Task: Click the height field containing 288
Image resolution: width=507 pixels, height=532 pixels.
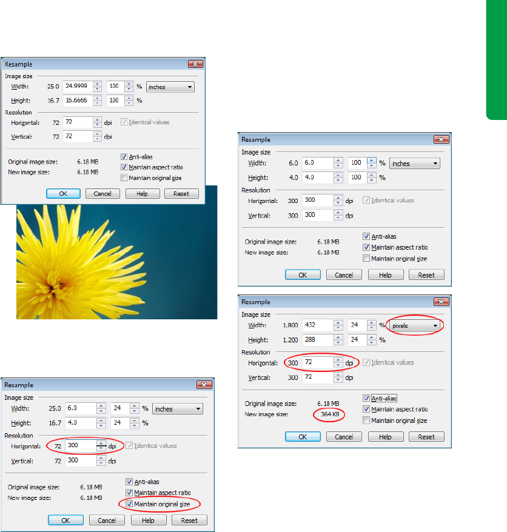Action: [318, 340]
